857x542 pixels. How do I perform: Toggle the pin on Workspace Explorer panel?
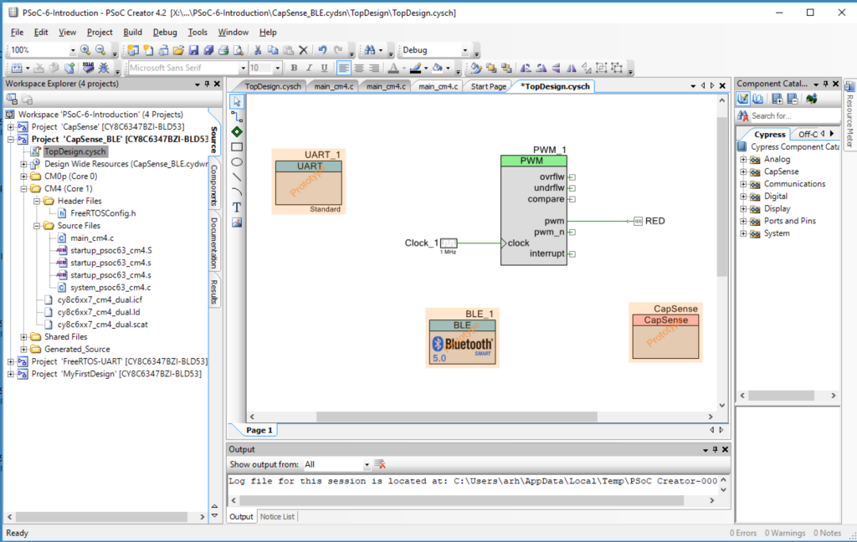[208, 84]
